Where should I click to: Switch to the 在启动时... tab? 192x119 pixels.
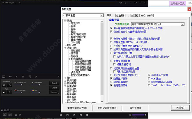click(x=123, y=16)
